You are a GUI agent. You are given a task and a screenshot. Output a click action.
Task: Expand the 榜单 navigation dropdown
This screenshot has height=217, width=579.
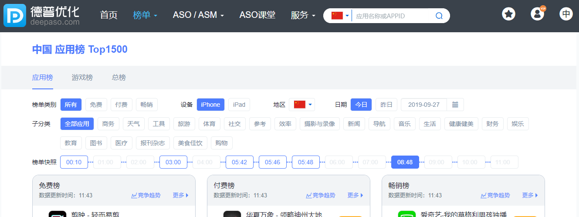pos(145,15)
